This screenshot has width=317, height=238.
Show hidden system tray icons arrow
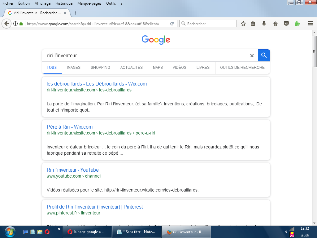coord(286,232)
